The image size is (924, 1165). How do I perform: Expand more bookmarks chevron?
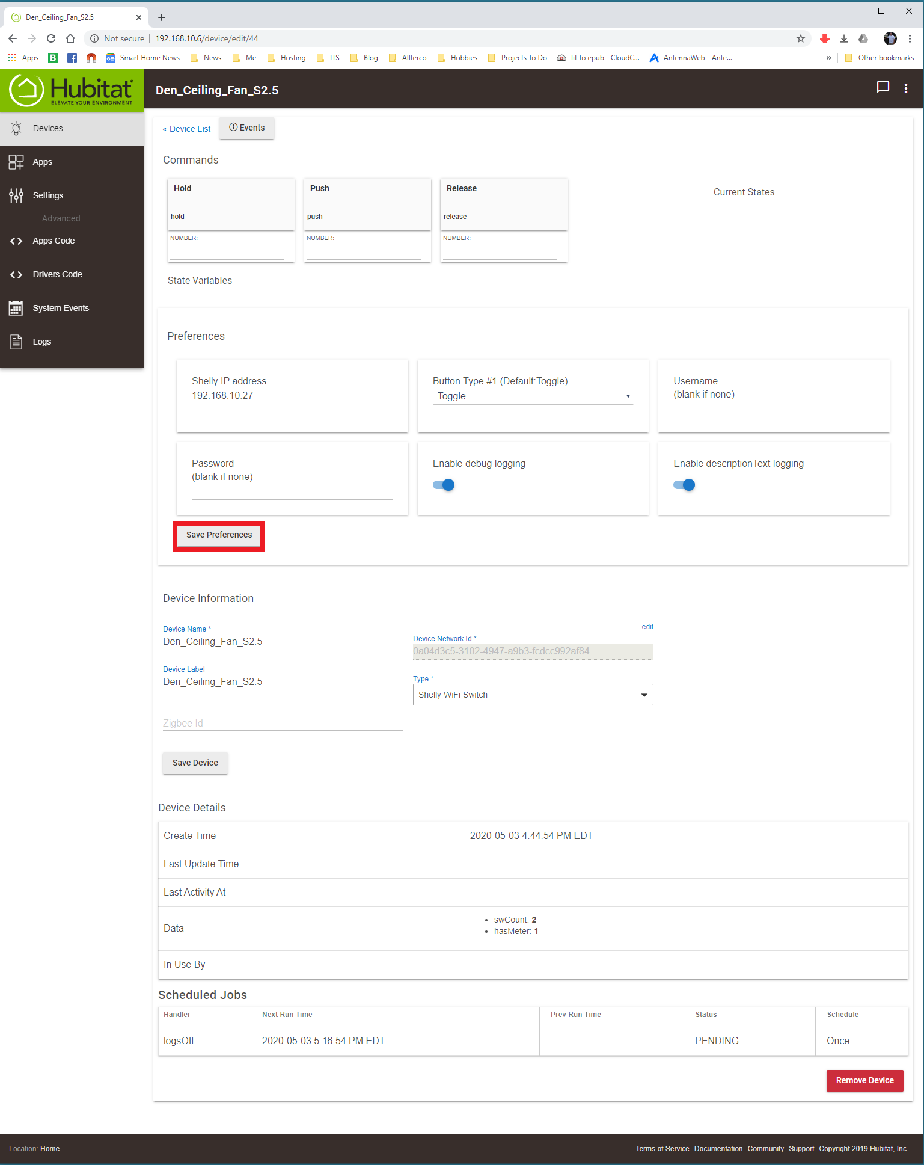828,58
